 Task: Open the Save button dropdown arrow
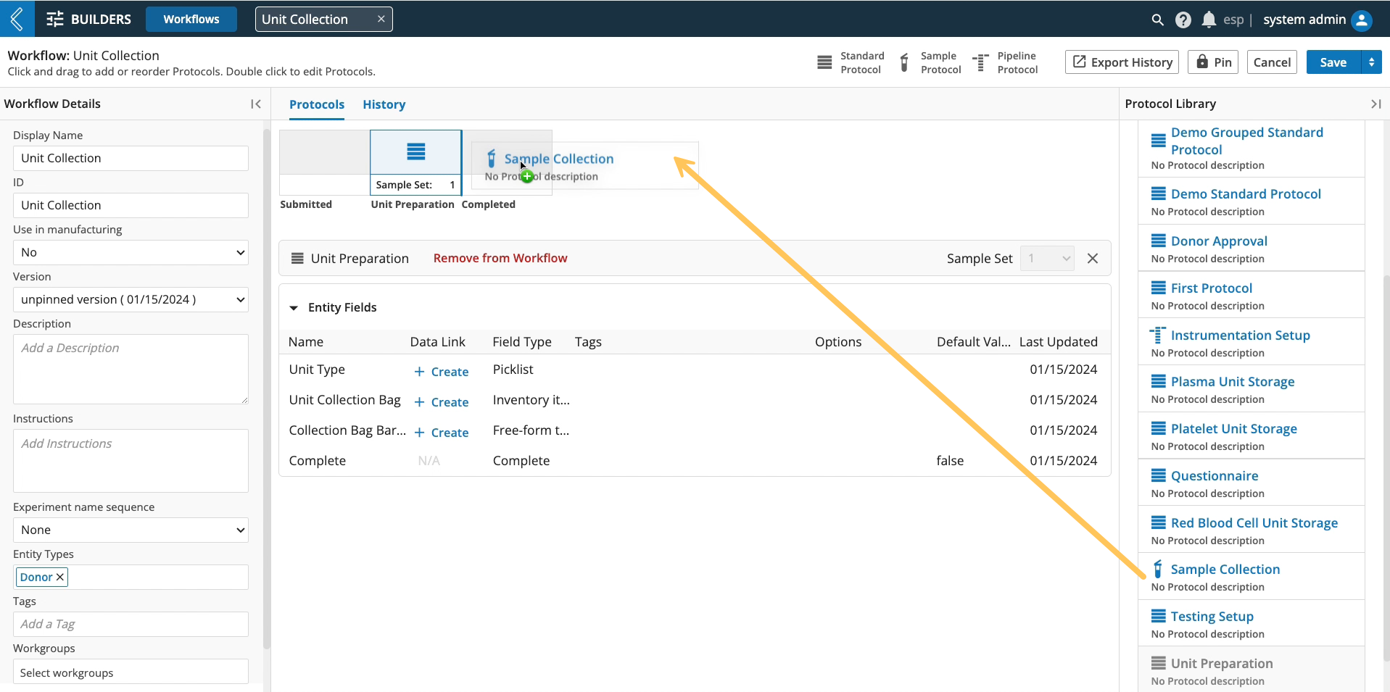tap(1371, 62)
